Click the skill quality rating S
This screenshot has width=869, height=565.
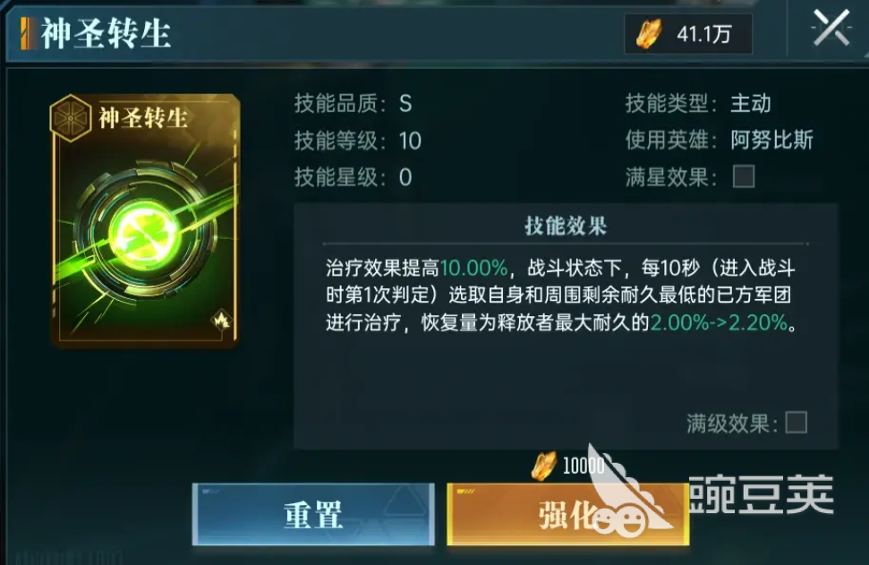click(405, 104)
